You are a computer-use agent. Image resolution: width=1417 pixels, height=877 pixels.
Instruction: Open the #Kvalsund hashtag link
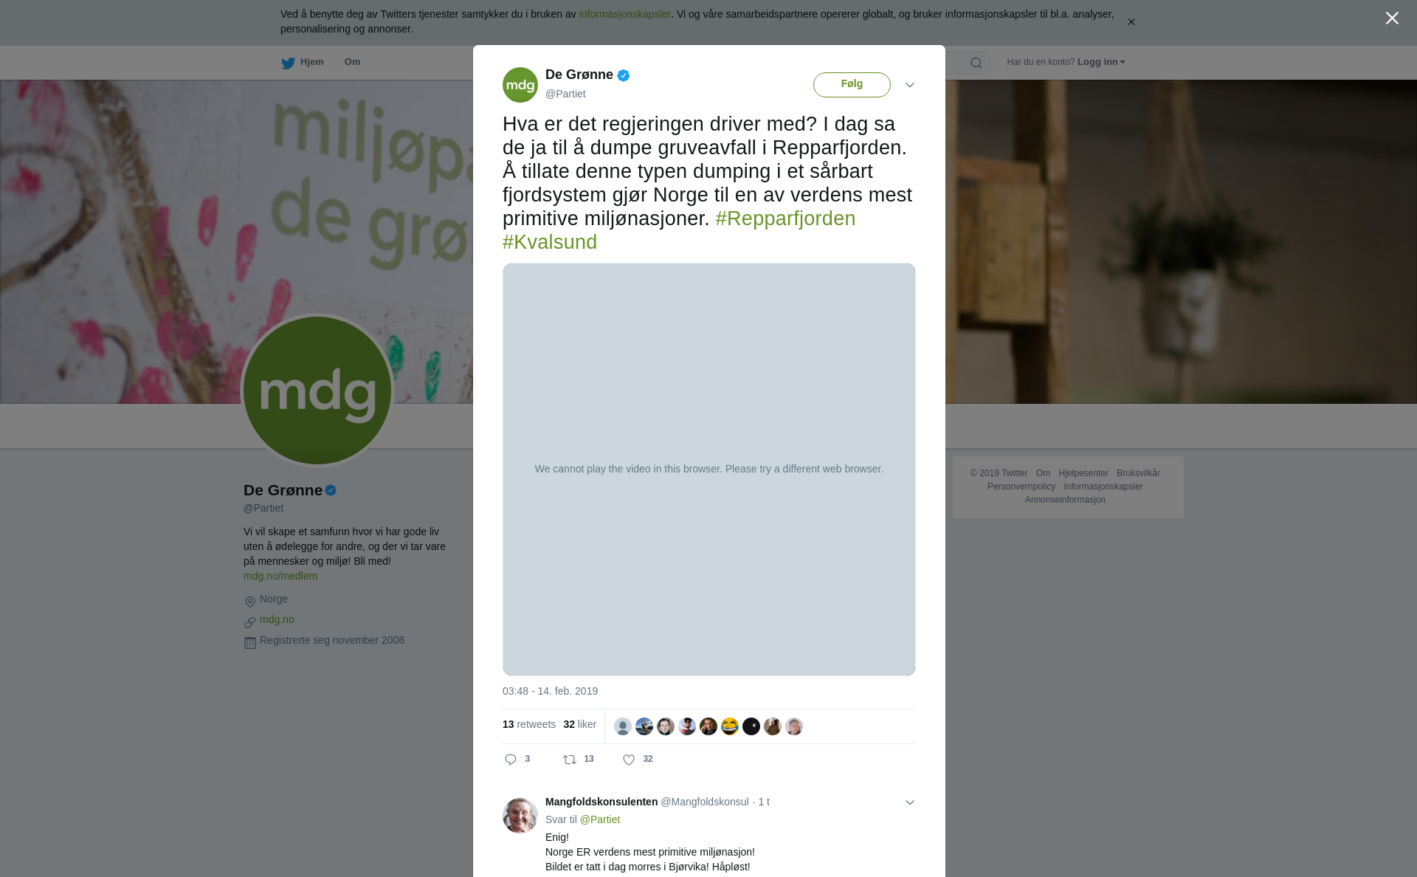point(550,242)
